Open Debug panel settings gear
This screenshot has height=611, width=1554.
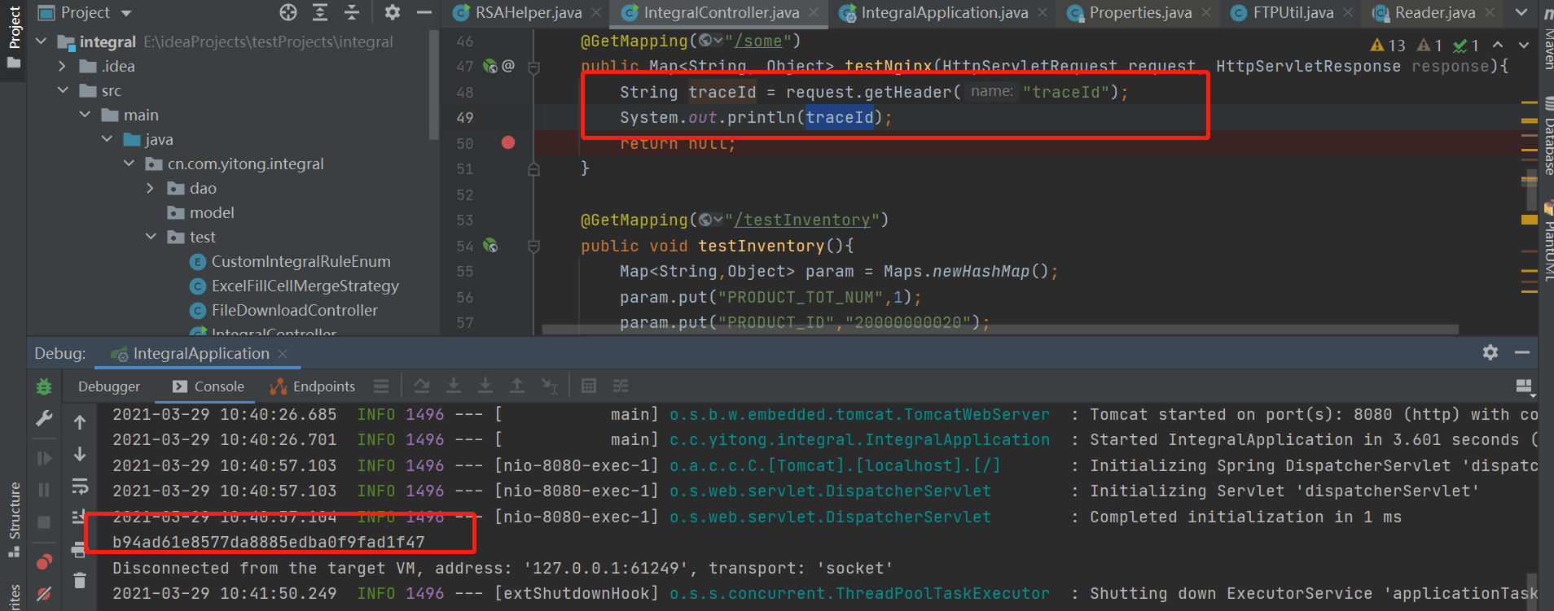point(1490,352)
